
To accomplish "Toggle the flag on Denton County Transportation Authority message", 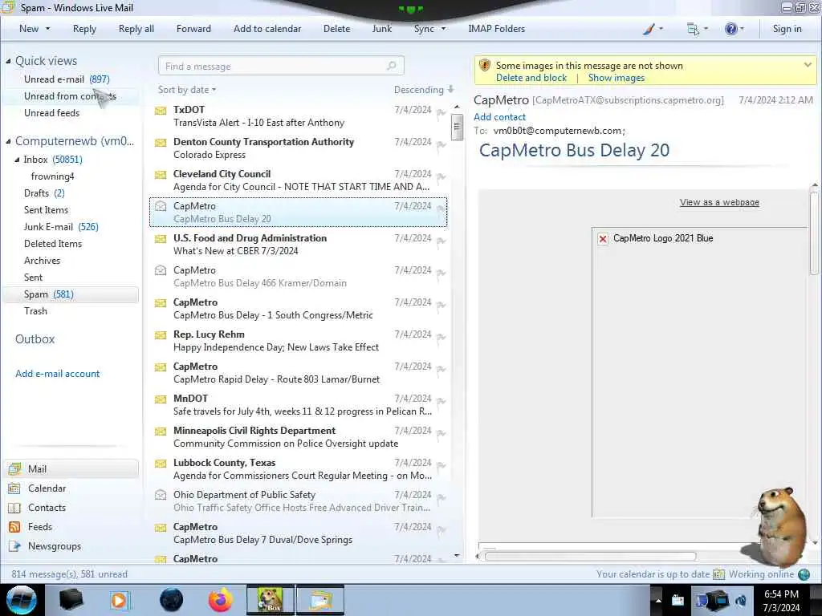I will tap(441, 145).
